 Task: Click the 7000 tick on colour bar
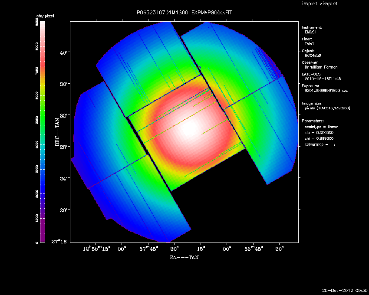click(x=37, y=71)
